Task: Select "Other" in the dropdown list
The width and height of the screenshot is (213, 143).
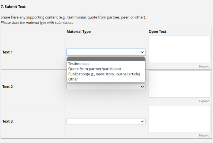Action: pos(73,79)
